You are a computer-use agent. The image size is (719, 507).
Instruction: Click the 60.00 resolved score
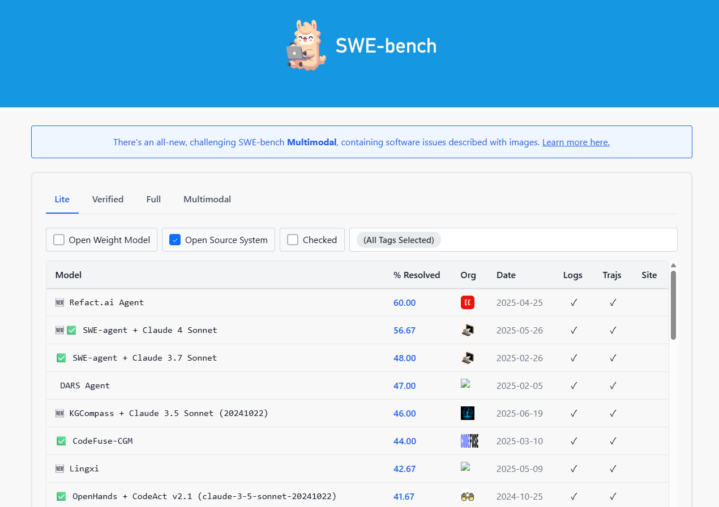point(405,302)
